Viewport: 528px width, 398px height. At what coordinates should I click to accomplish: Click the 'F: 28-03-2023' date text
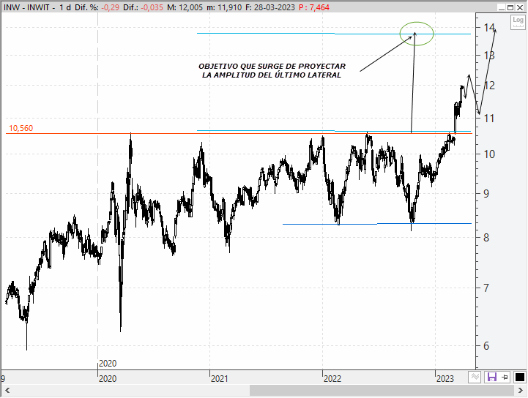[270, 7]
